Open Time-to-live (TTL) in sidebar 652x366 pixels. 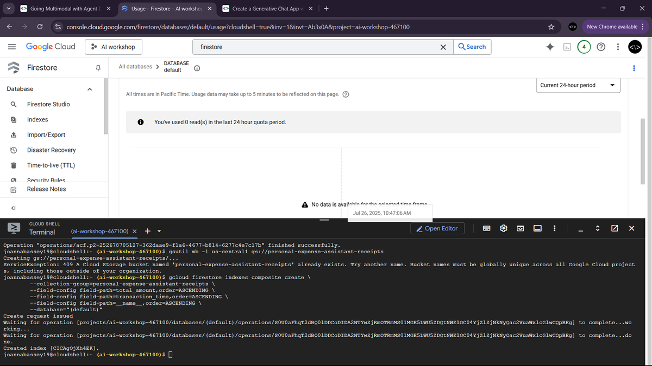point(52,165)
